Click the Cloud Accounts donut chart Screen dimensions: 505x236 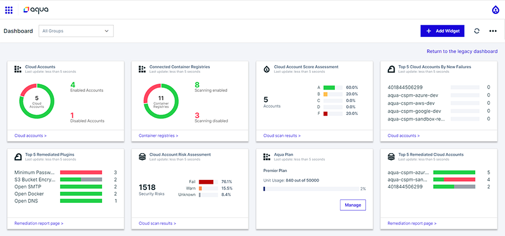tap(36, 101)
